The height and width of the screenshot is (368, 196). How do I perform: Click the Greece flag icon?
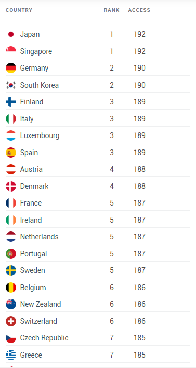pos(11,355)
